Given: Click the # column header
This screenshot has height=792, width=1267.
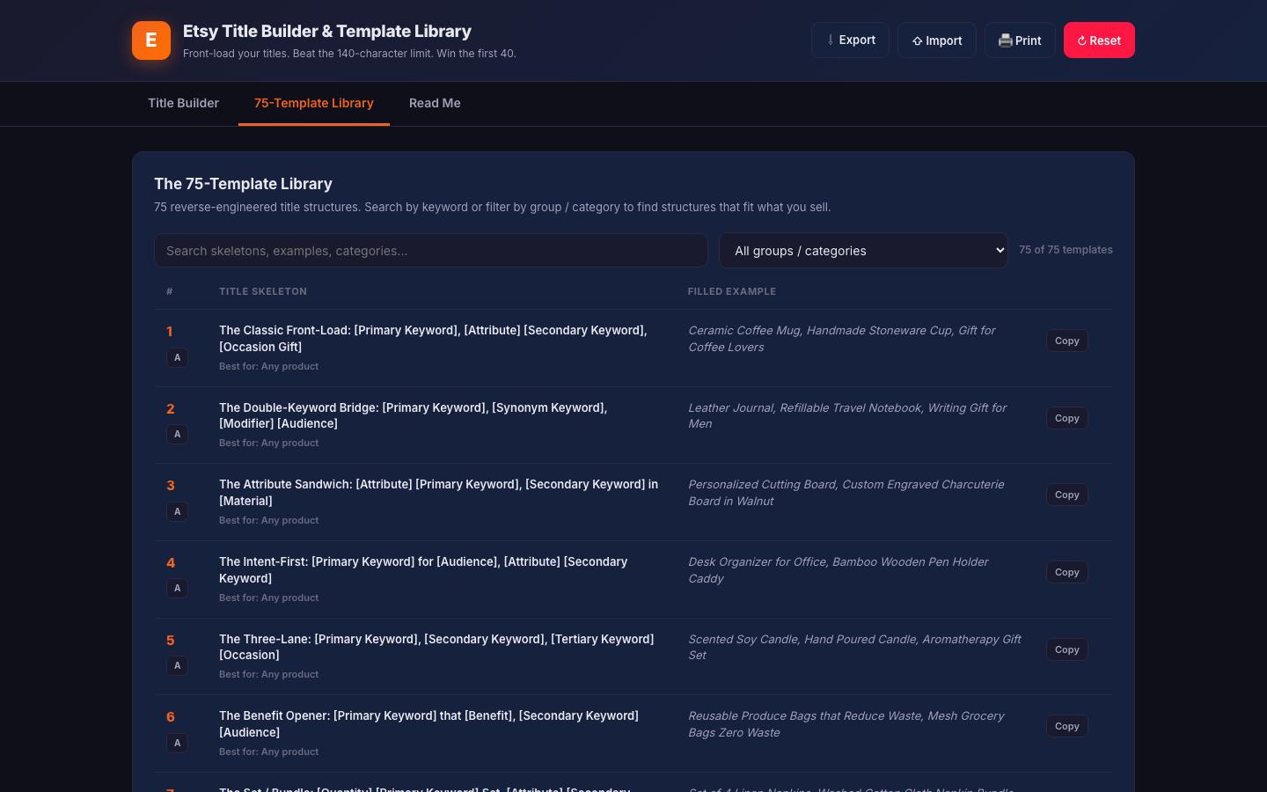Looking at the screenshot, I should click(x=170, y=291).
